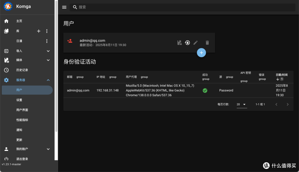The height and width of the screenshot is (172, 299).
Task: Sort by 日期/时间 column header
Action: tap(282, 75)
